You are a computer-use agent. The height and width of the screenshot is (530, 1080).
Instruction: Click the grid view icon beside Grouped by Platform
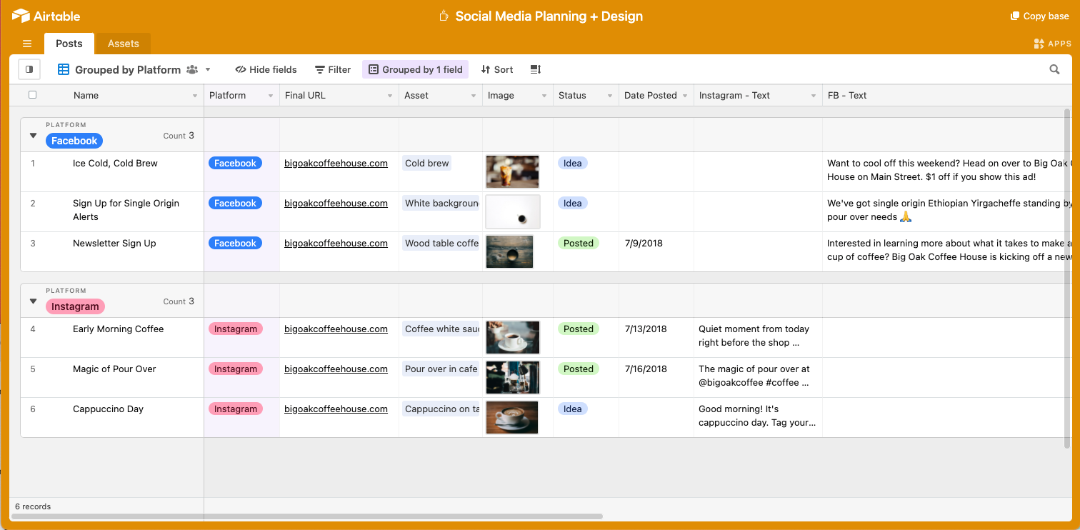(64, 69)
